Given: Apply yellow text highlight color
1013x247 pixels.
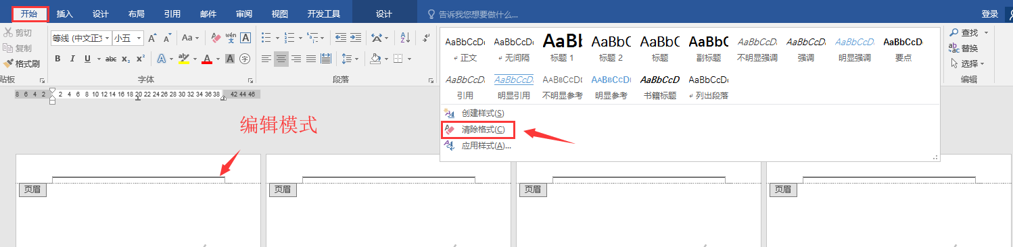Looking at the screenshot, I should [183, 59].
